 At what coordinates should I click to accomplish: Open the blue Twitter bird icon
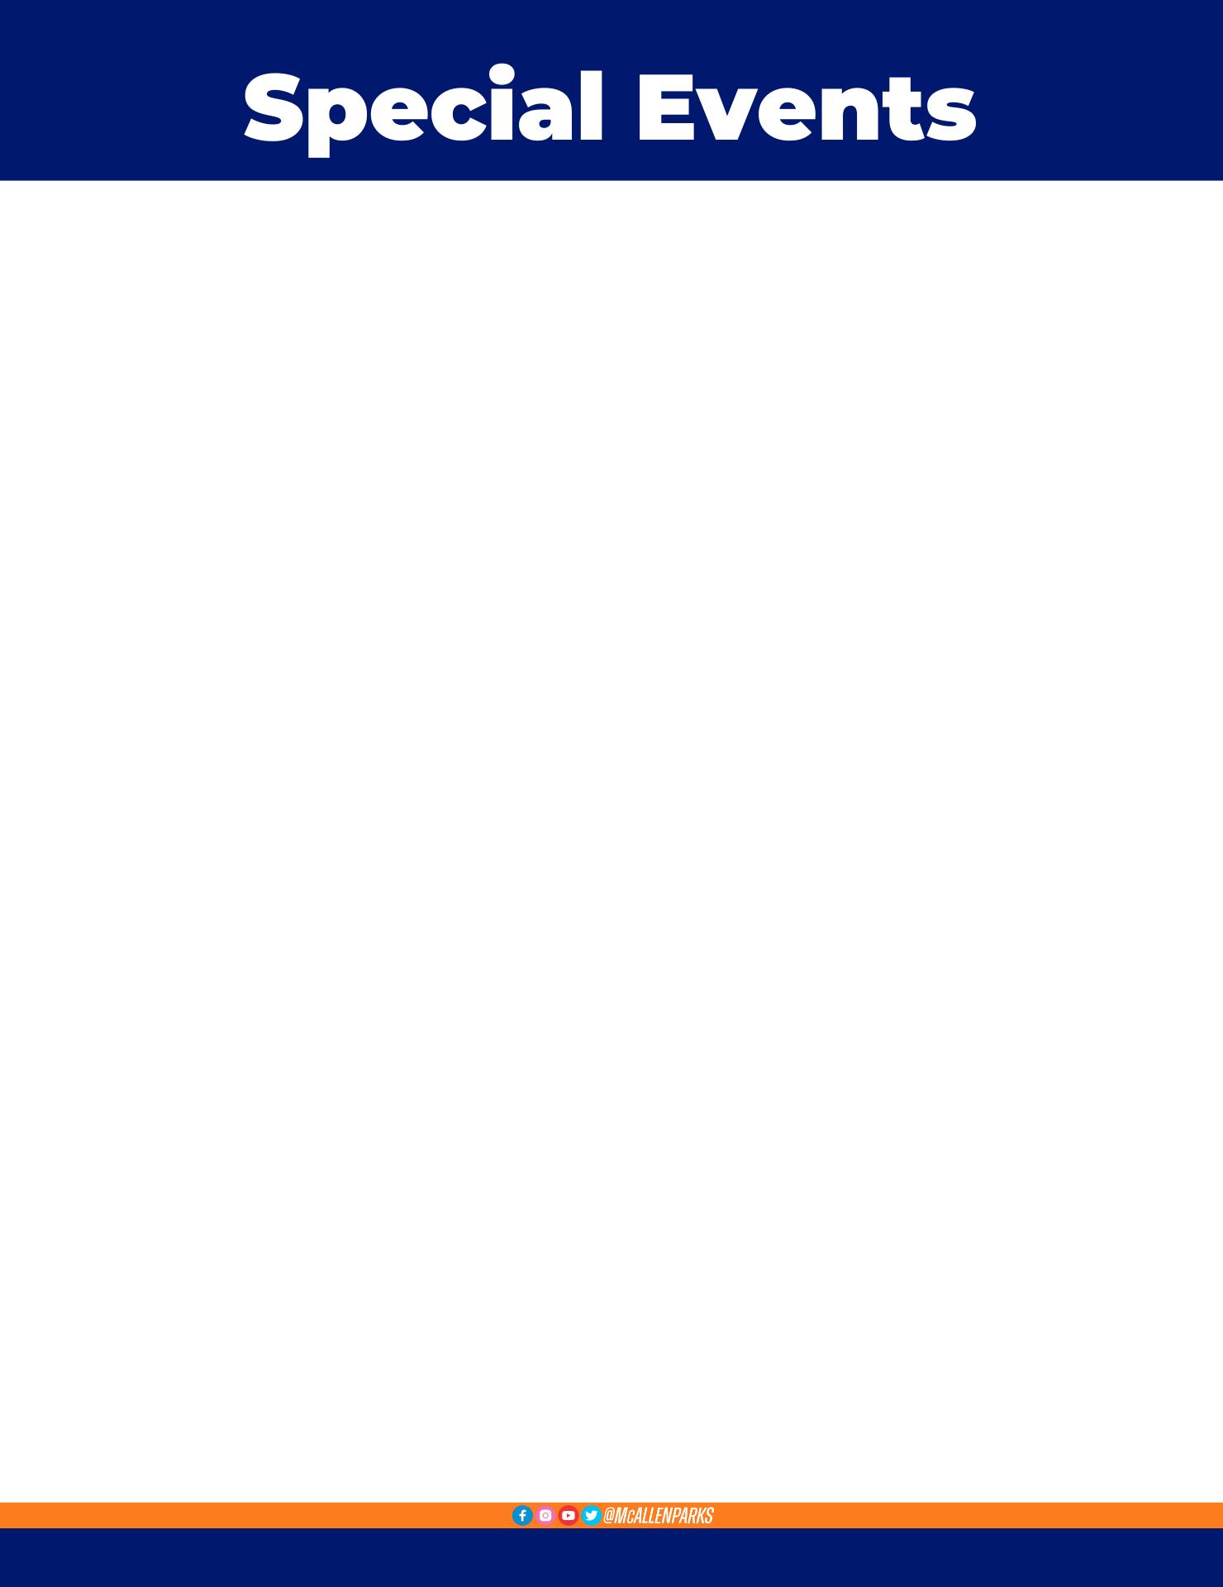pos(591,1515)
